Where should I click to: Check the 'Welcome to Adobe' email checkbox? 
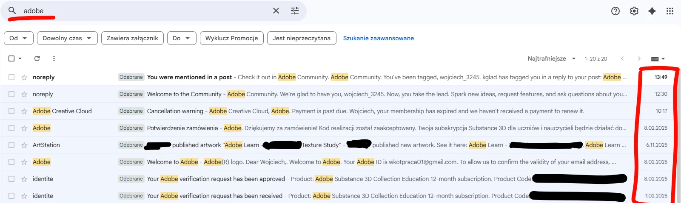pyautogui.click(x=11, y=162)
